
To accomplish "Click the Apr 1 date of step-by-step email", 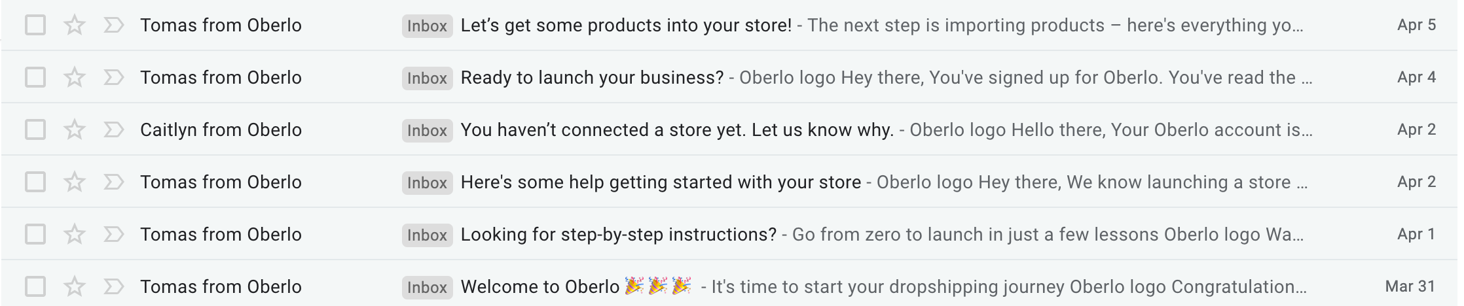I will [x=1416, y=235].
